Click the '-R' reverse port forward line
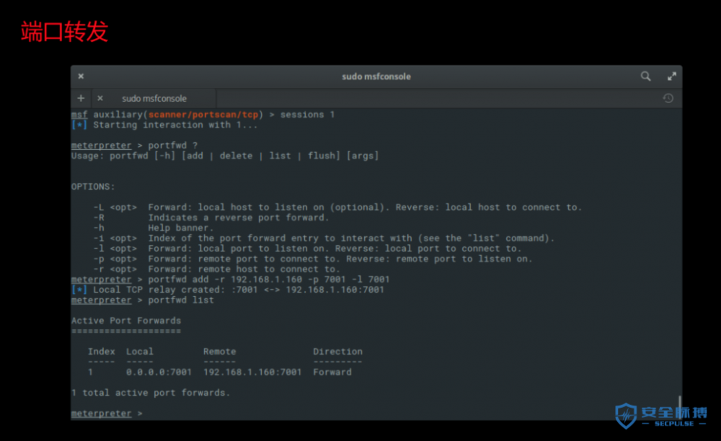 tap(211, 218)
